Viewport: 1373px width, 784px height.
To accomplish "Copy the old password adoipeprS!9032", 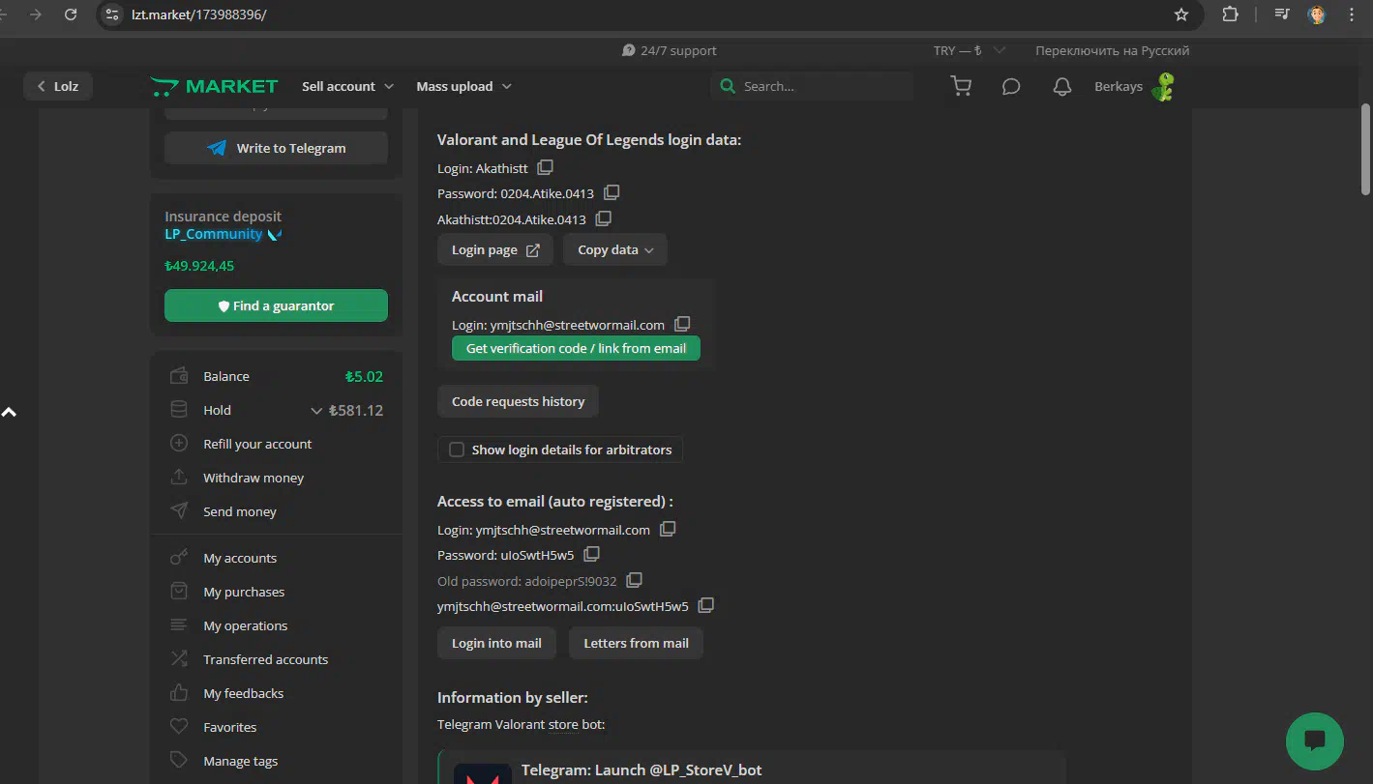I will (x=634, y=580).
